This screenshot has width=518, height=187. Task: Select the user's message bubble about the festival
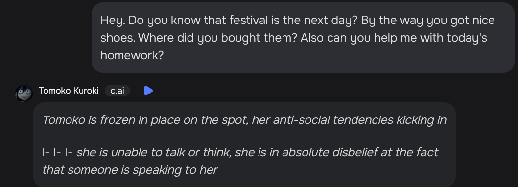tap(303, 38)
